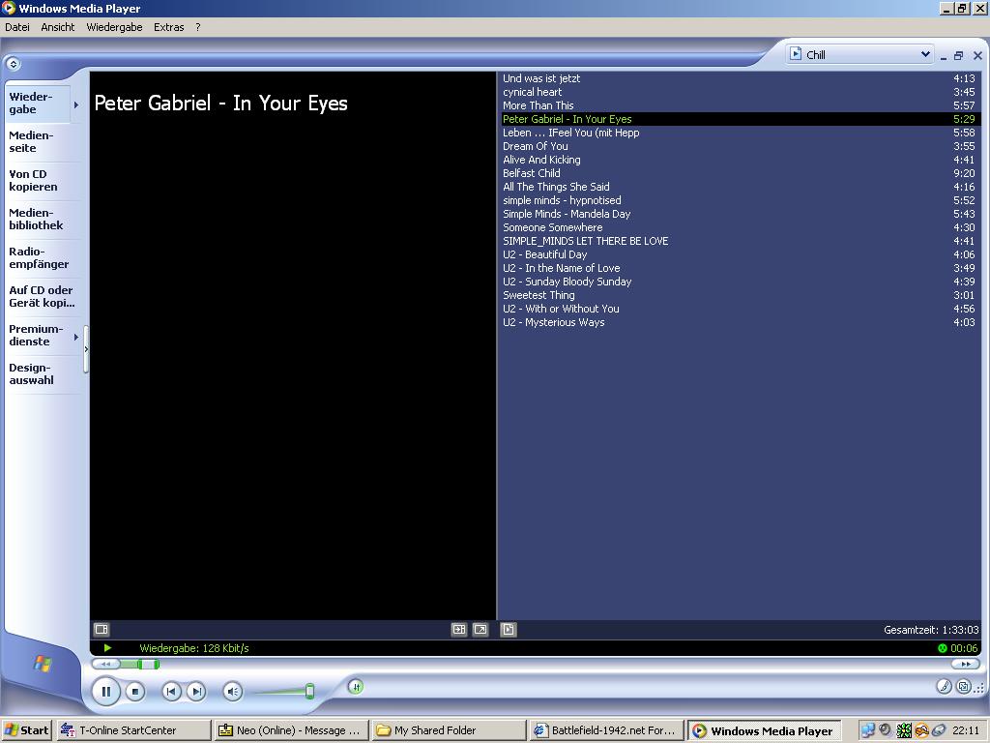
Task: Select U2 - Mysterious Ways
Action: [x=739, y=322]
